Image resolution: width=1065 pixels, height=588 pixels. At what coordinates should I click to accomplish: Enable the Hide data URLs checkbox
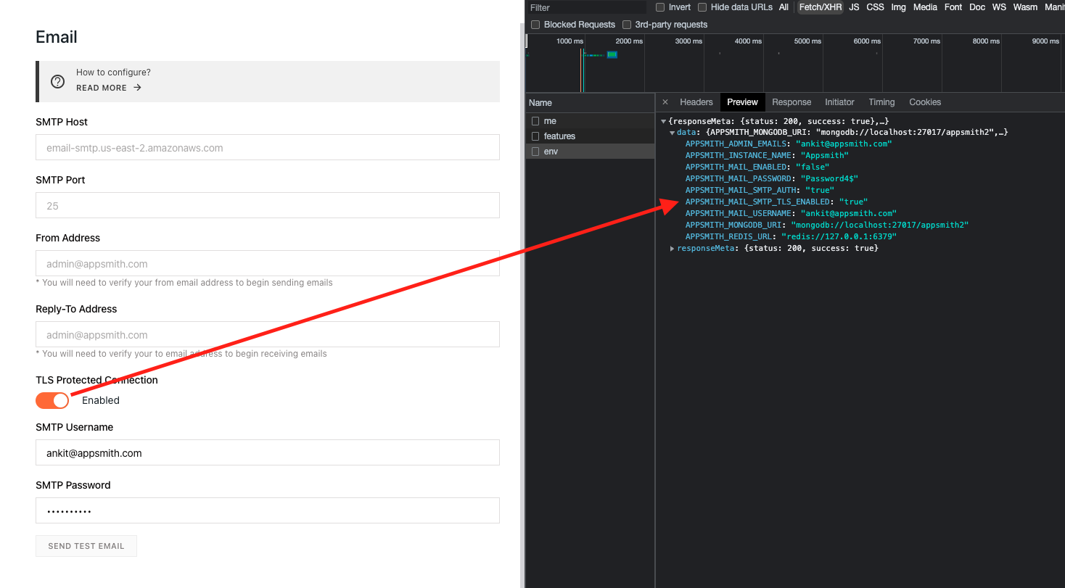702,7
